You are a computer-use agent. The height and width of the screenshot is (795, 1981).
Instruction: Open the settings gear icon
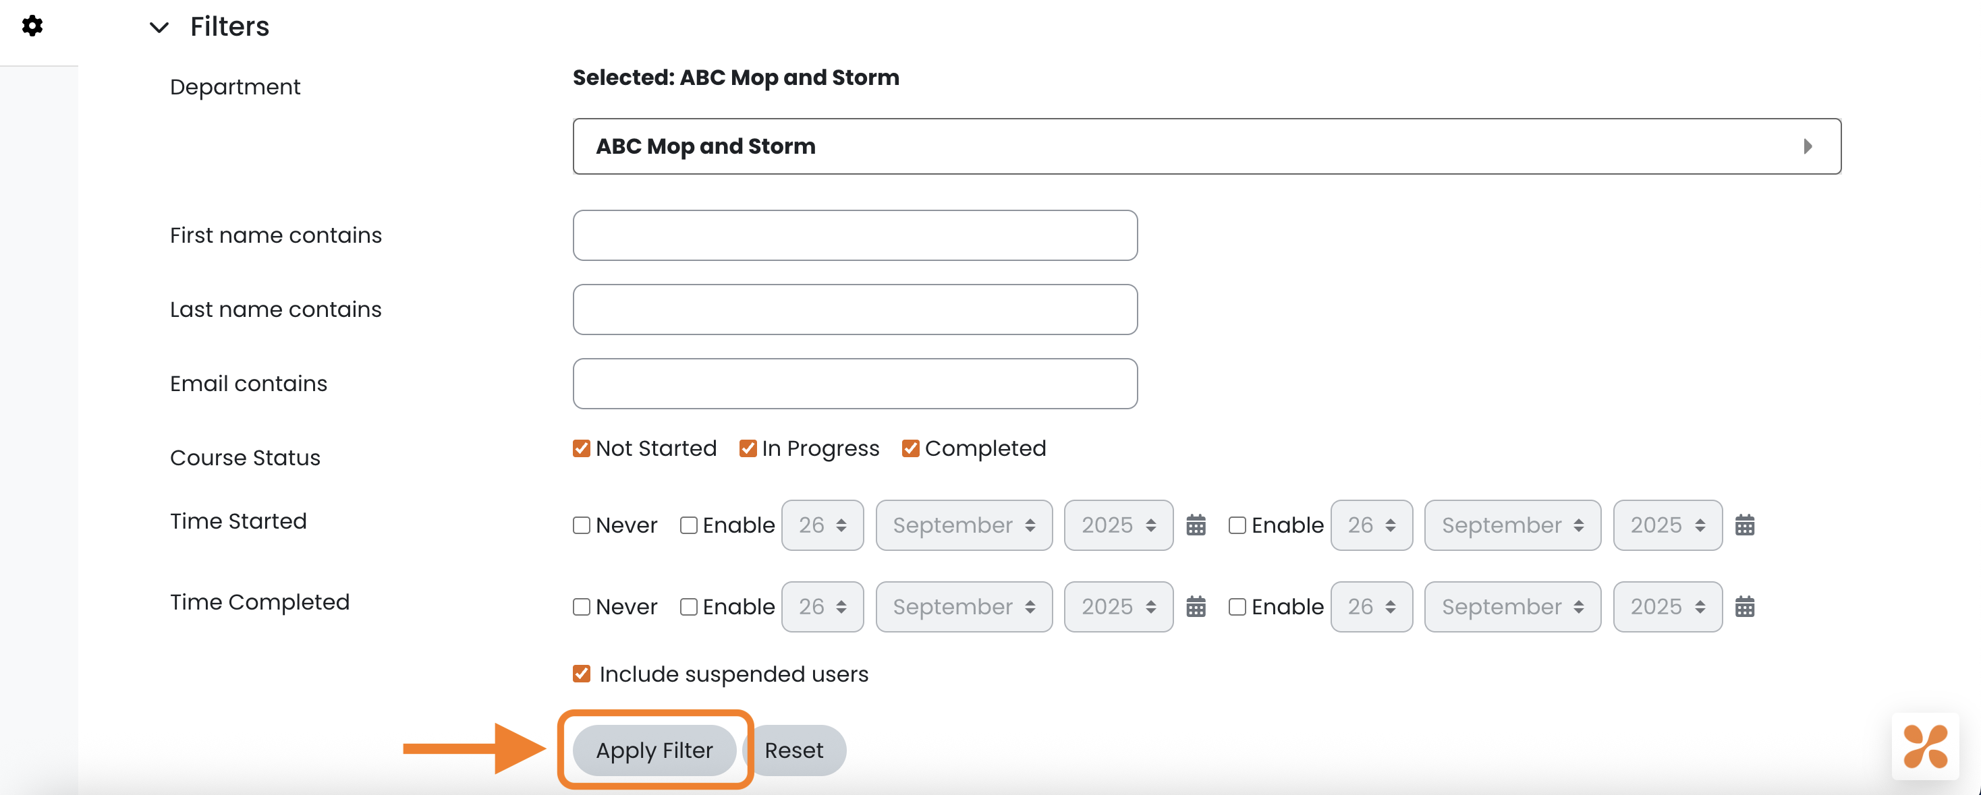(x=32, y=26)
